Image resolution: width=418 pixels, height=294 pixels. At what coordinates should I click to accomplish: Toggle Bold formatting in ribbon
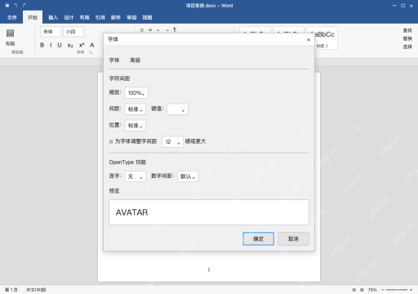42,45
